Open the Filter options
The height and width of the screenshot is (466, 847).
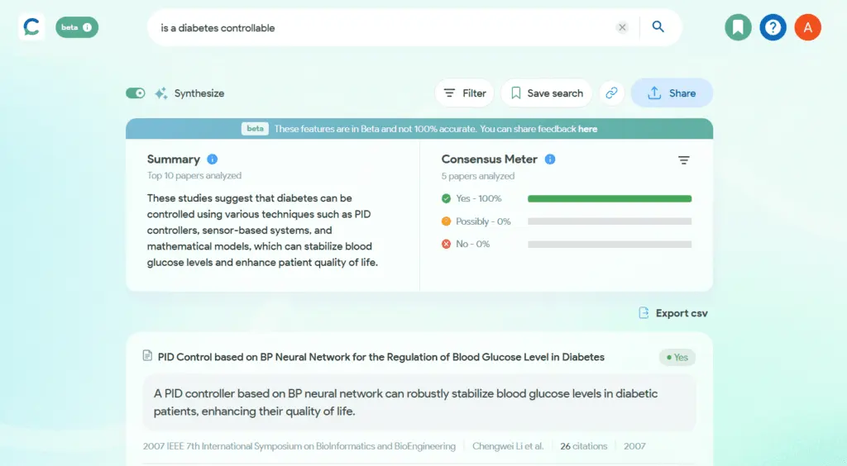[x=465, y=93]
